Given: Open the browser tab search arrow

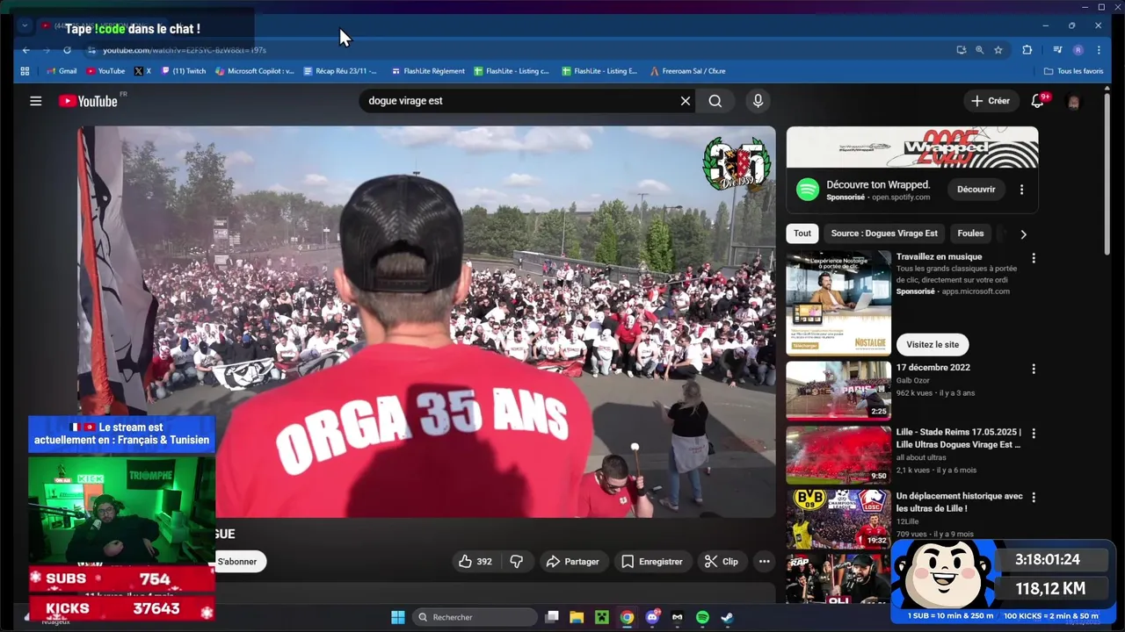Looking at the screenshot, I should click(25, 26).
